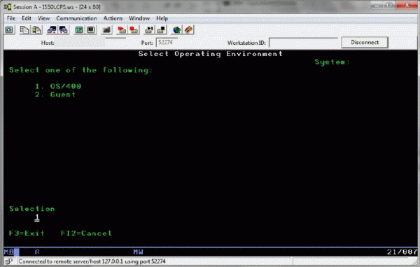The width and height of the screenshot is (420, 267).
Task: Click the Play macro toolbar icon
Action: pyautogui.click(x=149, y=29)
